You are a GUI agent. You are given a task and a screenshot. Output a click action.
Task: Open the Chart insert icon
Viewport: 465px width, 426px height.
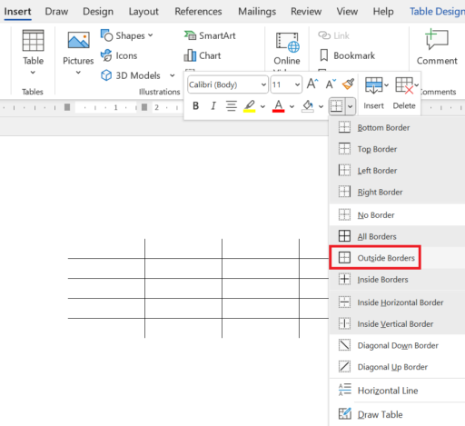pos(203,55)
